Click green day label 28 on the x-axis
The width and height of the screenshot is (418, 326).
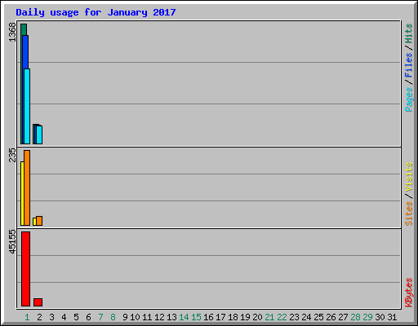coord(355,317)
